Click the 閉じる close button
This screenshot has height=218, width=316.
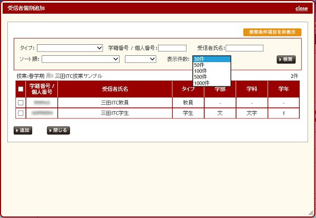pyautogui.click(x=58, y=131)
